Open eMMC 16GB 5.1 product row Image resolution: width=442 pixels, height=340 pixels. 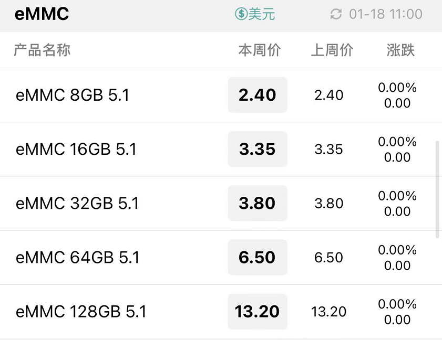click(x=221, y=149)
